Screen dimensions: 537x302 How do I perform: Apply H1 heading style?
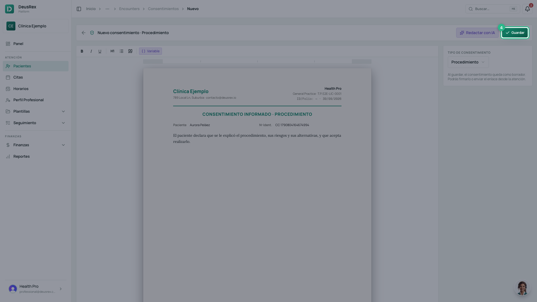point(112,51)
